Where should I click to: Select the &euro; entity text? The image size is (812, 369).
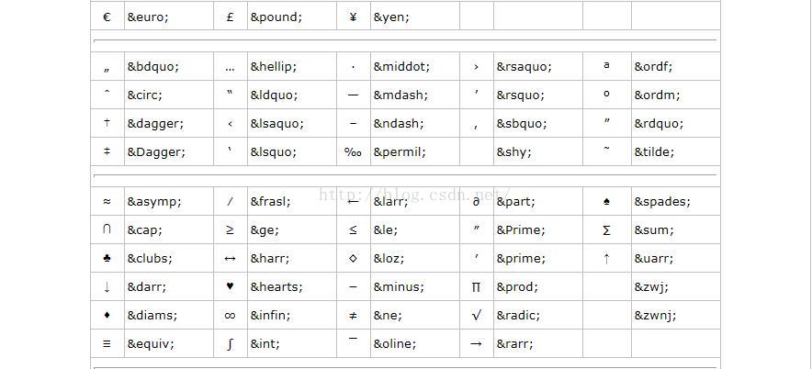(148, 17)
